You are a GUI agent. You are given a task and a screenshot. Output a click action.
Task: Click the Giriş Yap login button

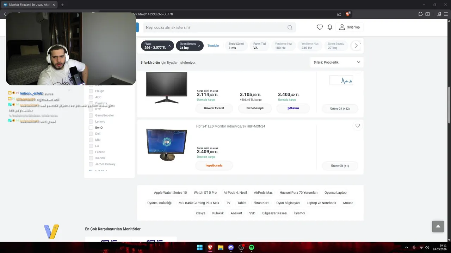[x=349, y=27]
